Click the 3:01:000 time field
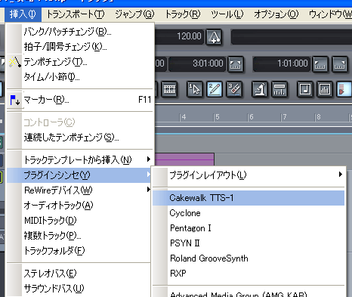The height and width of the screenshot is (297, 352). pos(197,63)
